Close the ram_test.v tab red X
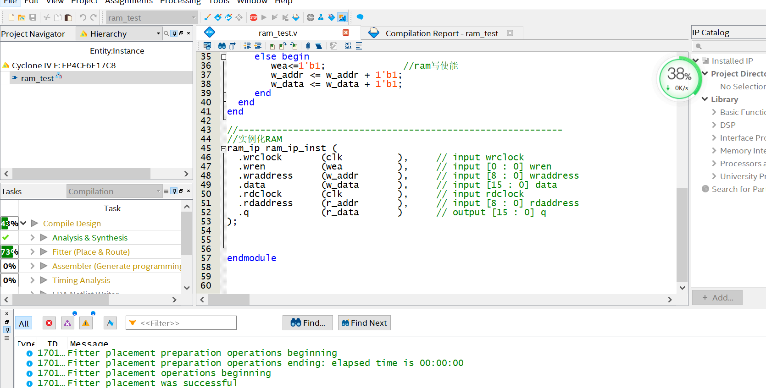Image resolution: width=766 pixels, height=388 pixels. click(x=346, y=33)
